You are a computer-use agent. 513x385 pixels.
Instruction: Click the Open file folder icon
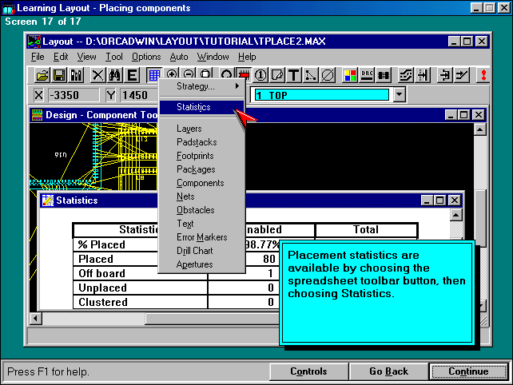(x=42, y=75)
